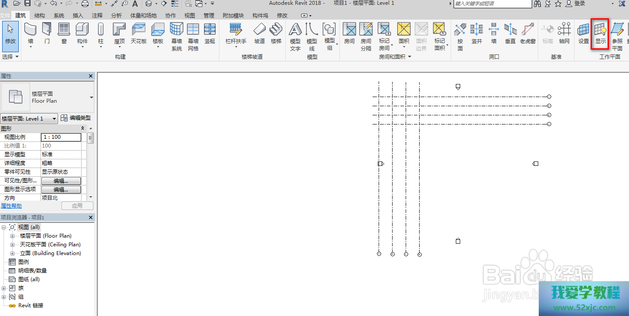The image size is (629, 316).
Task: Switch to the 结构 ribbon tab
Action: coord(39,15)
